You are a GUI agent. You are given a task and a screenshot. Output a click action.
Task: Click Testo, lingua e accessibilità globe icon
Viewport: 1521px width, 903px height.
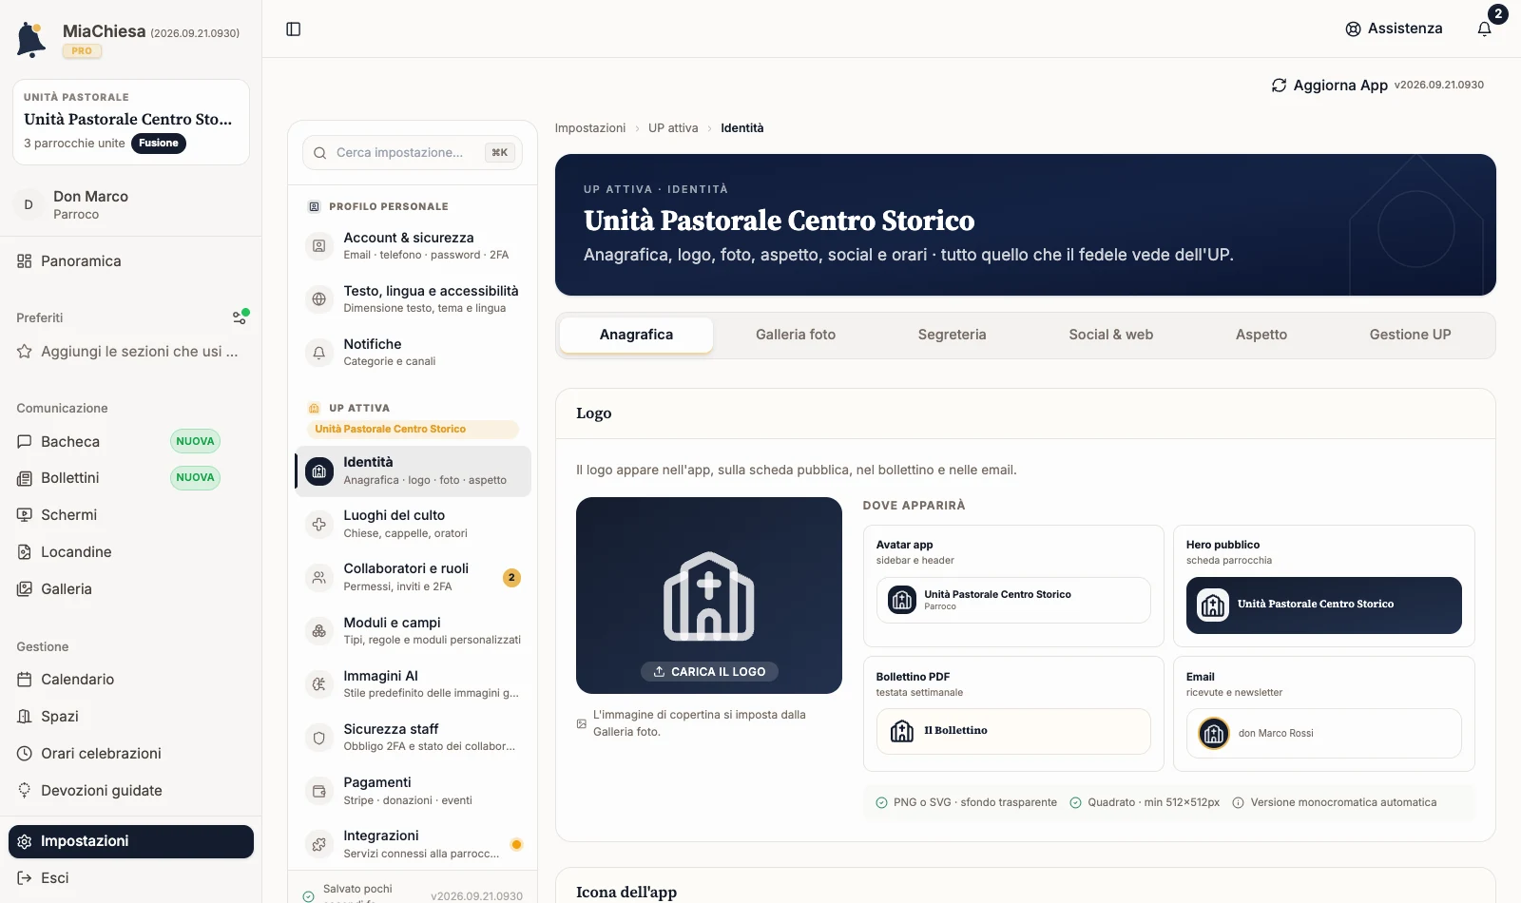[x=319, y=299]
